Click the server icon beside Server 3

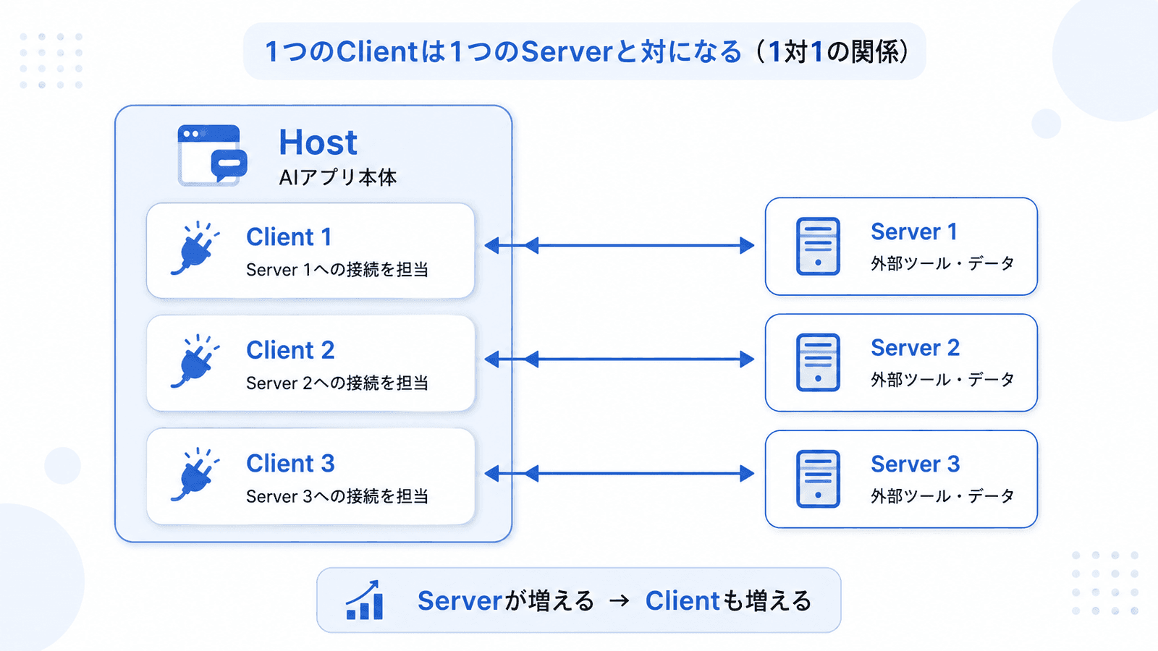click(818, 479)
